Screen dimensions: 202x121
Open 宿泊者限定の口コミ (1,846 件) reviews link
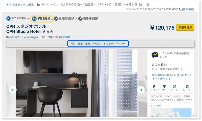pos(172,77)
